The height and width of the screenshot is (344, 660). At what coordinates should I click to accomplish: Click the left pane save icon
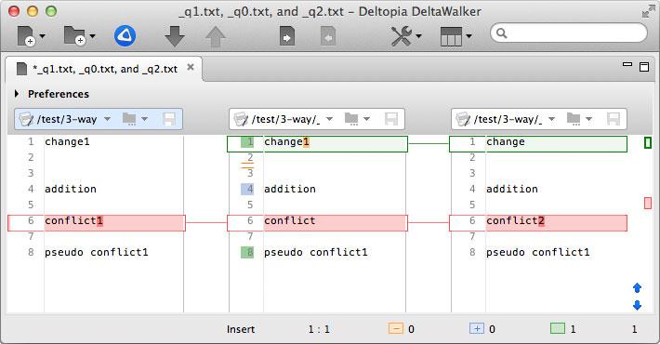(x=169, y=119)
